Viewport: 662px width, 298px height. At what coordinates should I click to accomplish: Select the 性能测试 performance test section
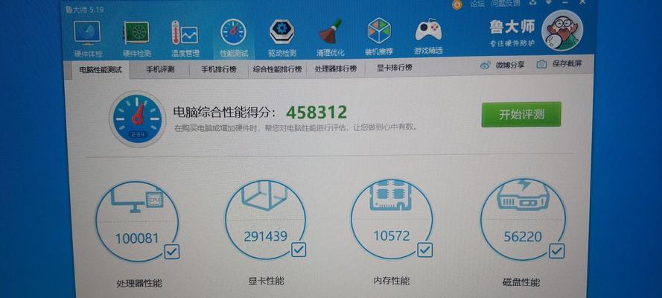[234, 39]
